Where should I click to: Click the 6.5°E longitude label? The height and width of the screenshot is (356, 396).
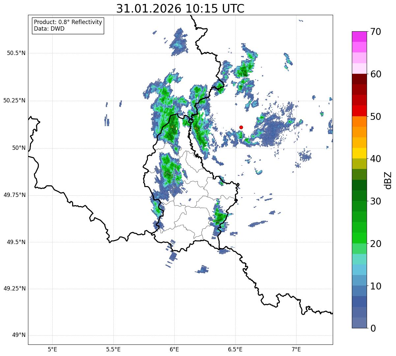tap(236, 349)
